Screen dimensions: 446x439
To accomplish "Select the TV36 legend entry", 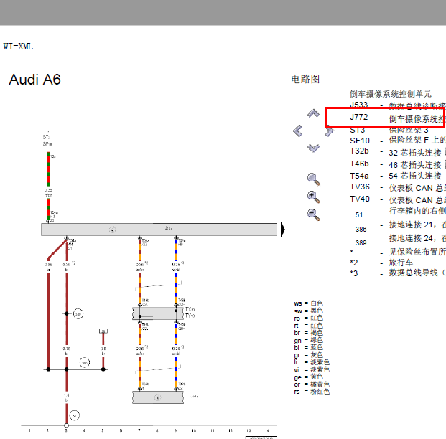I will click(x=398, y=187).
